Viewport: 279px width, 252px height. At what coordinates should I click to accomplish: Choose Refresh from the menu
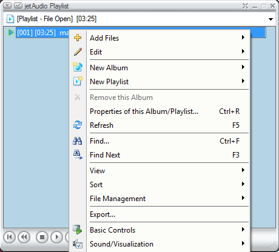pos(160,125)
